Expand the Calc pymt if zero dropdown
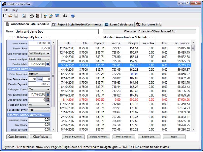203x152 pixels. [x=48, y=89]
